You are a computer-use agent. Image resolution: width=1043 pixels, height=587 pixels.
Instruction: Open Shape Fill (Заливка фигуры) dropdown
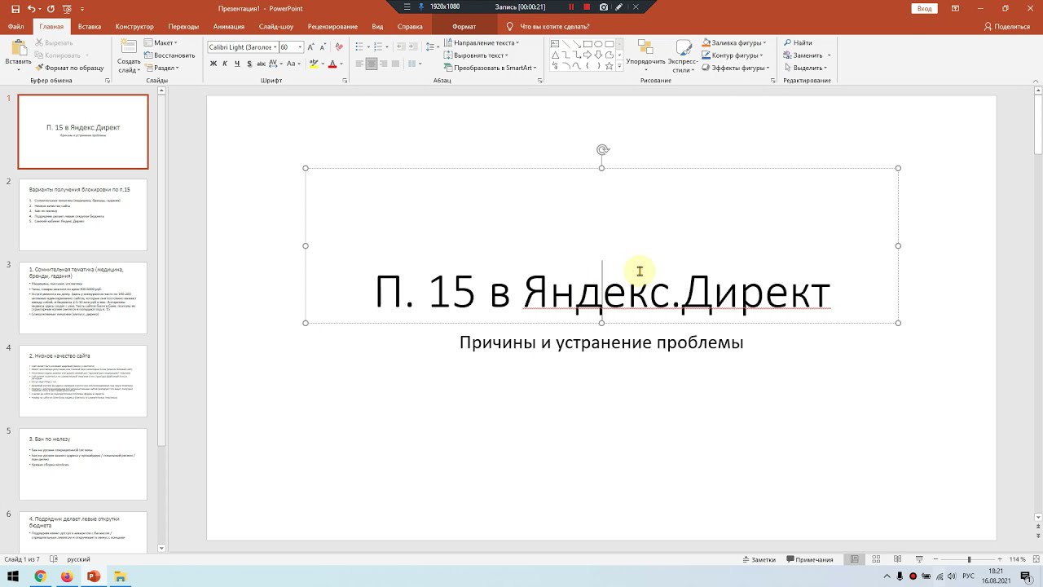click(x=733, y=42)
